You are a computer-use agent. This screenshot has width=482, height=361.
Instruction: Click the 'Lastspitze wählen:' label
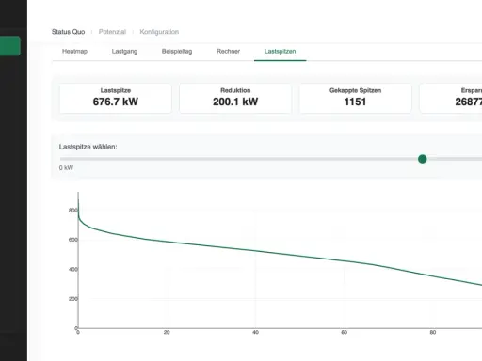pos(88,147)
